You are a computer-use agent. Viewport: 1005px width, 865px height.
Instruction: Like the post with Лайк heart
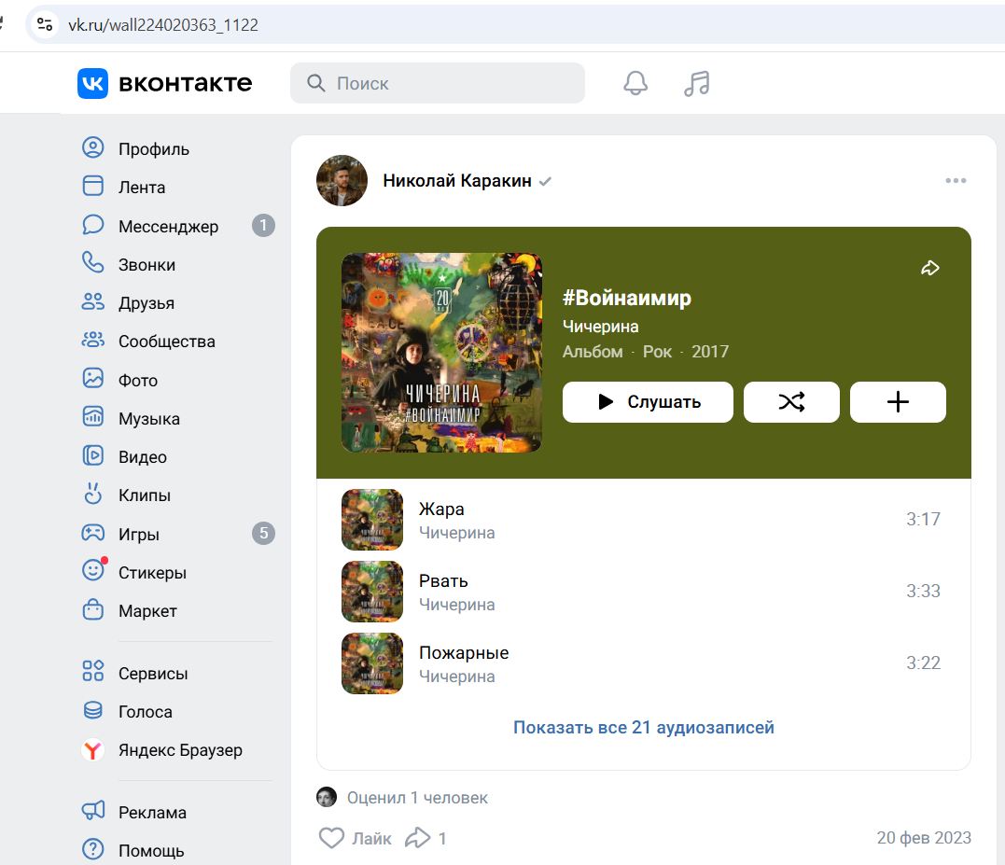(356, 837)
